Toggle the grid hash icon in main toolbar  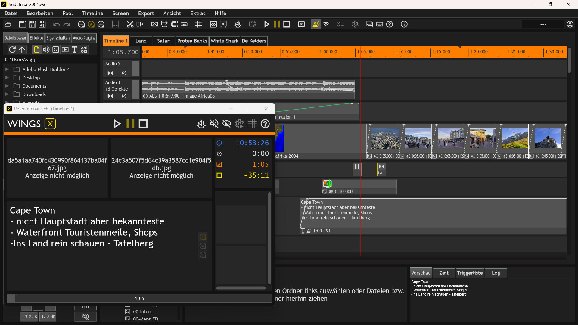[199, 24]
